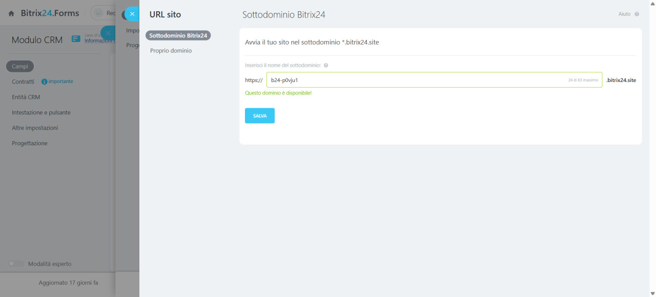Open the Proprio dominio section
The height and width of the screenshot is (297, 656).
(171, 51)
